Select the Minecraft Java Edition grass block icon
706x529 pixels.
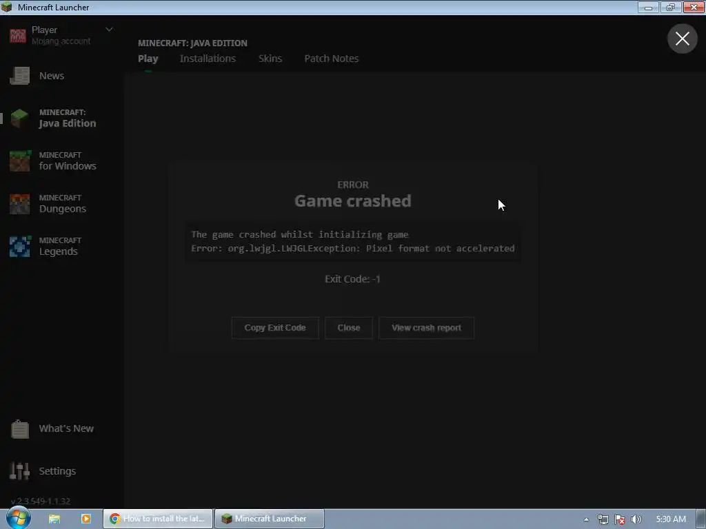[x=19, y=118]
